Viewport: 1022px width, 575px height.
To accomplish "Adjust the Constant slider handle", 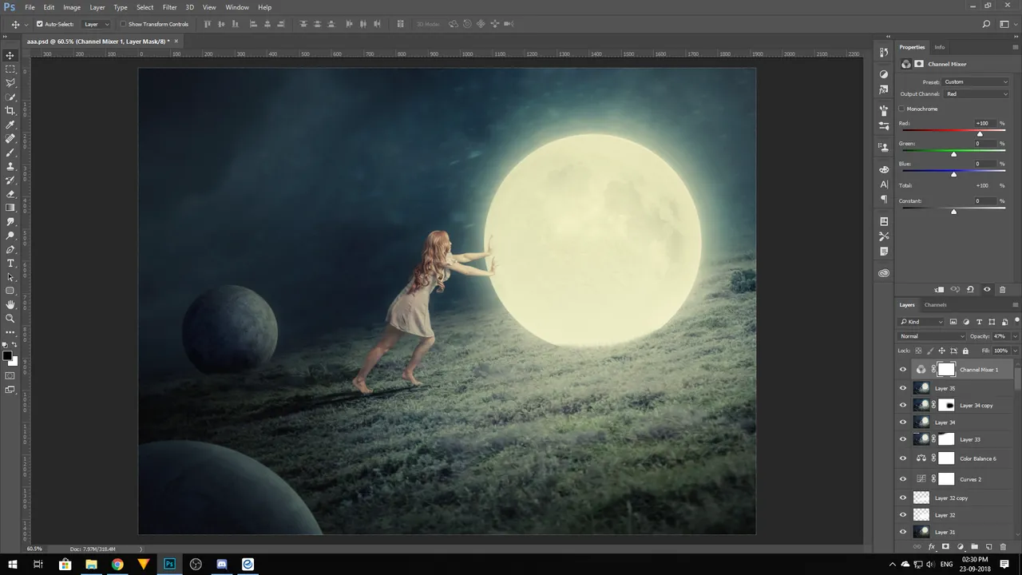I will (953, 212).
